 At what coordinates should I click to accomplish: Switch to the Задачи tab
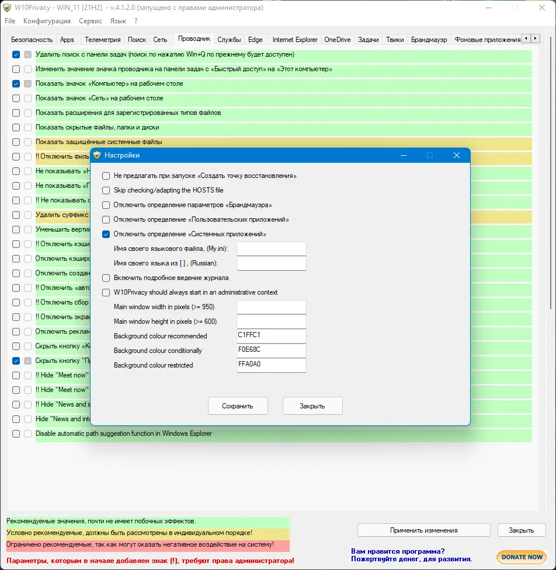tap(369, 40)
